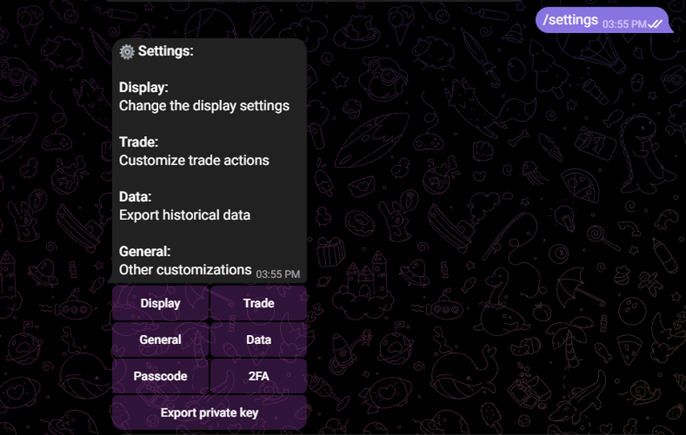Click the Passcode button

point(161,376)
